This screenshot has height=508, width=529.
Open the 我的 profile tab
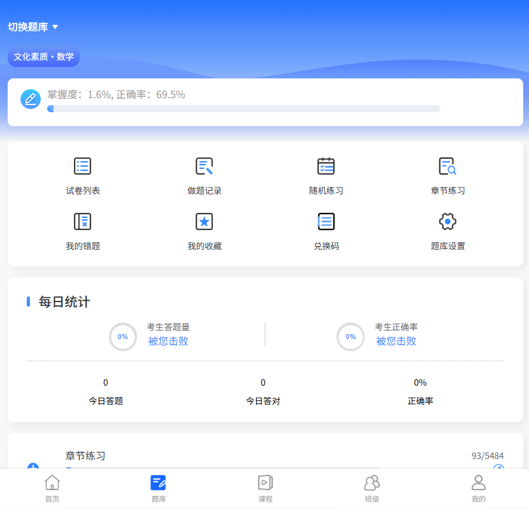[x=478, y=488]
